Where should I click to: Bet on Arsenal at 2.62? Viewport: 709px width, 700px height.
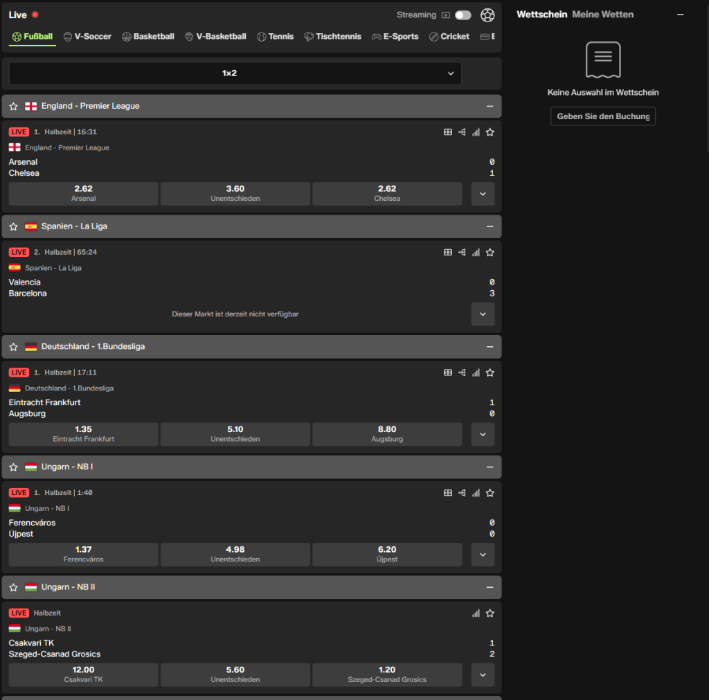[x=84, y=194]
